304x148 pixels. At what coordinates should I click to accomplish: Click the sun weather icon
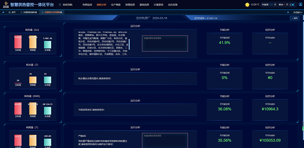247,5
